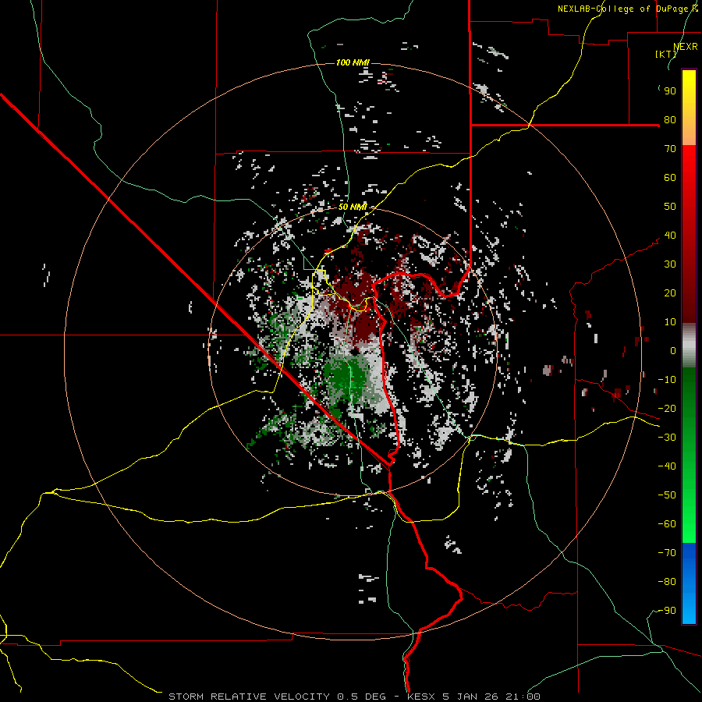The height and width of the screenshot is (702, 702).
Task: Click the -30 value on velocity scale
Action: [x=667, y=438]
